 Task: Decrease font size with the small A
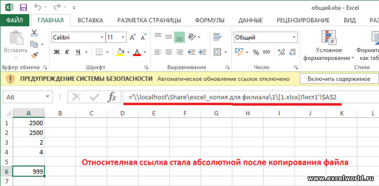(x=144, y=38)
